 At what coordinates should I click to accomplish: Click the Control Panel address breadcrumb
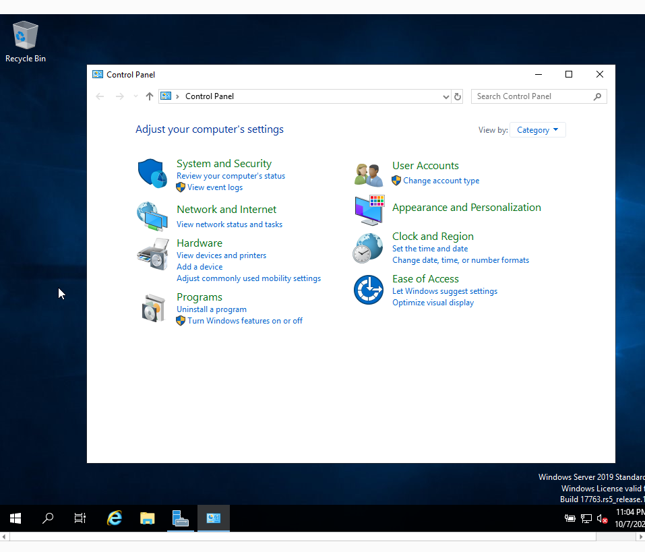point(210,96)
